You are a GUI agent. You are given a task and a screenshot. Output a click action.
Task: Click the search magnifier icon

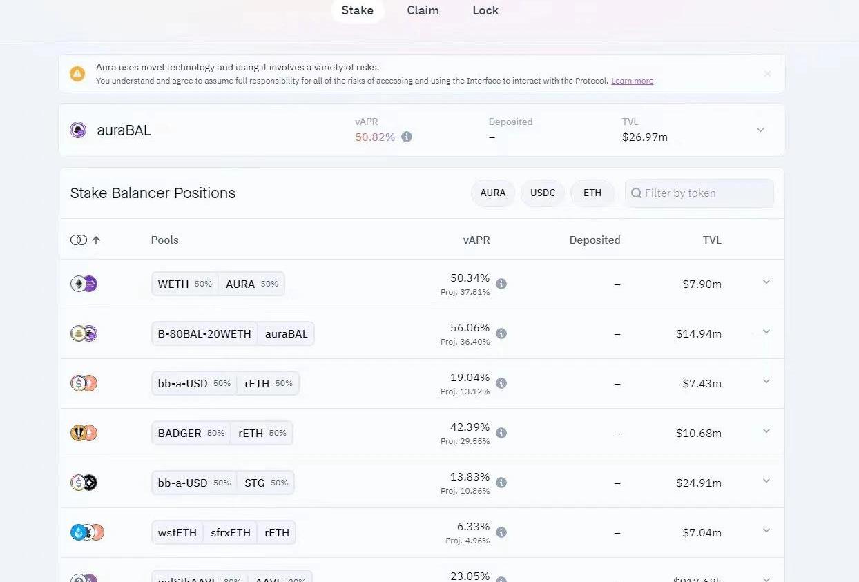click(636, 193)
